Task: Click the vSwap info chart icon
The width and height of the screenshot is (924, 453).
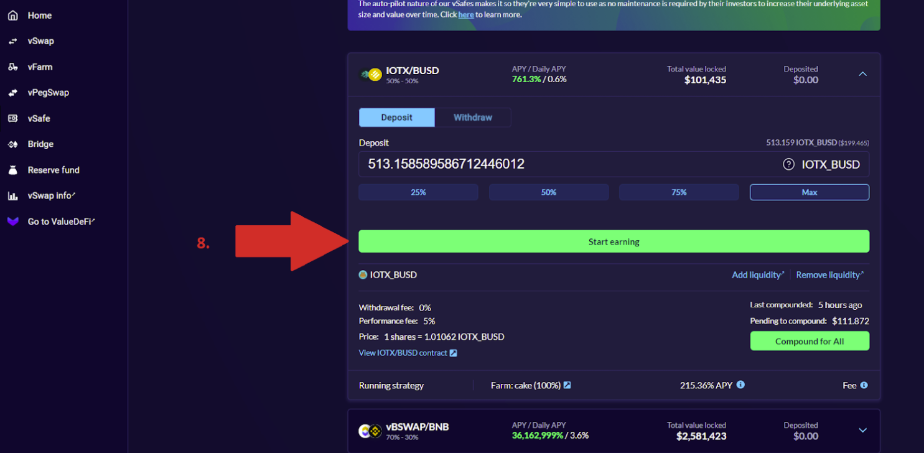Action: tap(12, 196)
